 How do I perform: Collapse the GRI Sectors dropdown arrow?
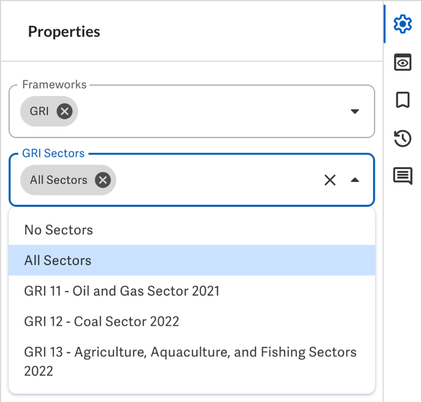[x=355, y=180]
